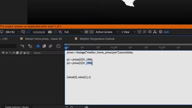Reset exposure with the aperture icon
The height and width of the screenshot is (108, 192).
(160, 32)
